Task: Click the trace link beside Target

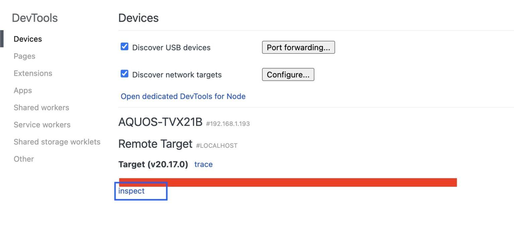Action: (203, 164)
